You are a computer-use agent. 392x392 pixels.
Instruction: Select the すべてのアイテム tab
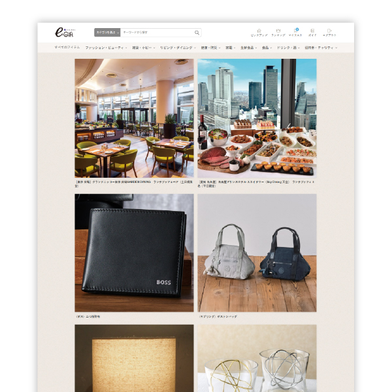[67, 48]
